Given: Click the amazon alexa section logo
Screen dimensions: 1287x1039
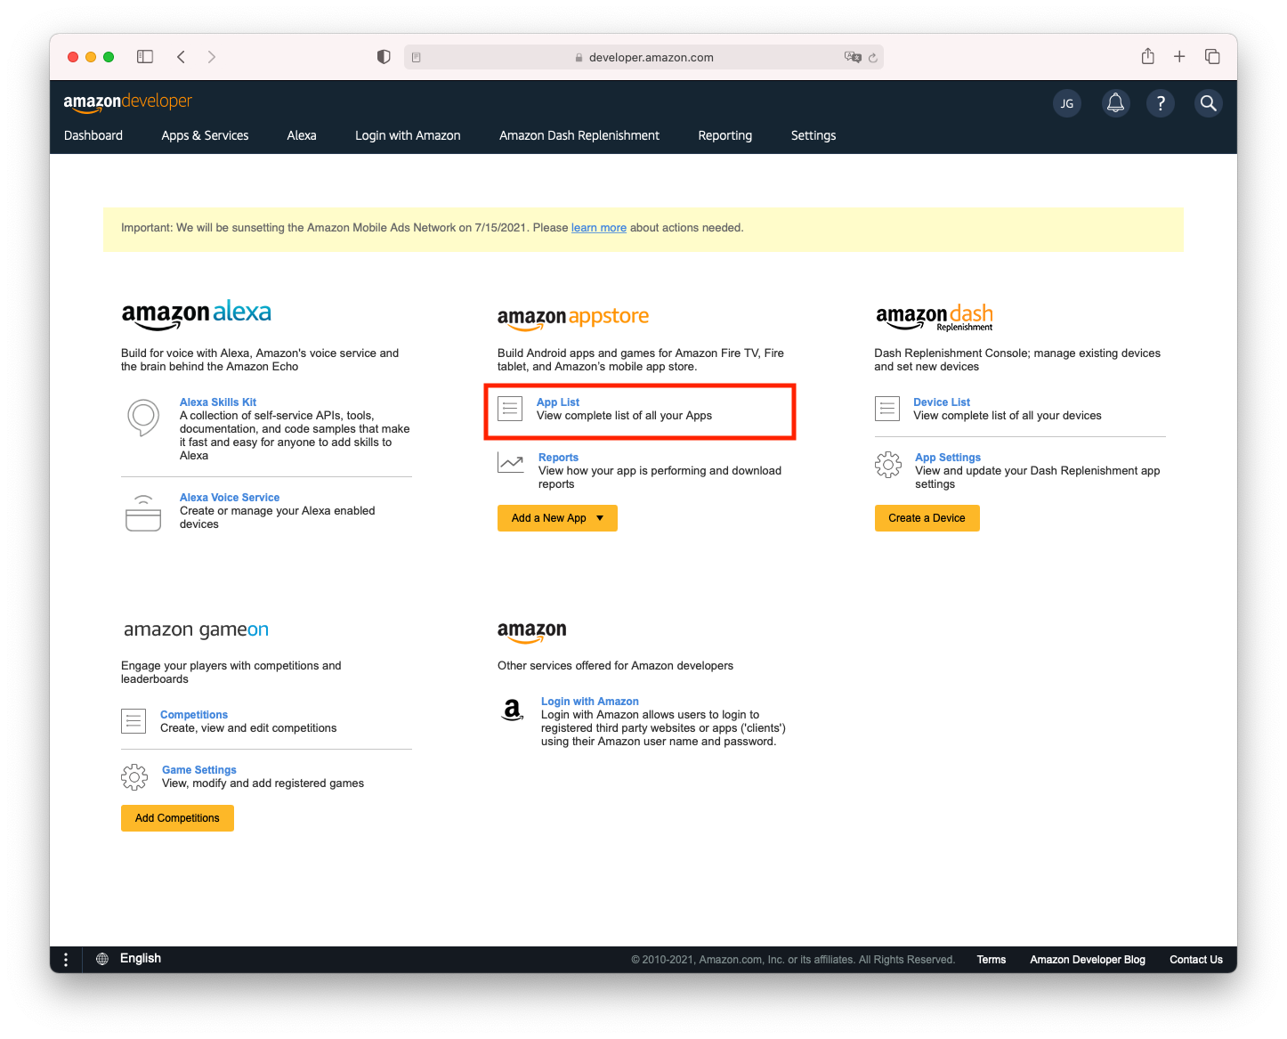Looking at the screenshot, I should pos(197,314).
